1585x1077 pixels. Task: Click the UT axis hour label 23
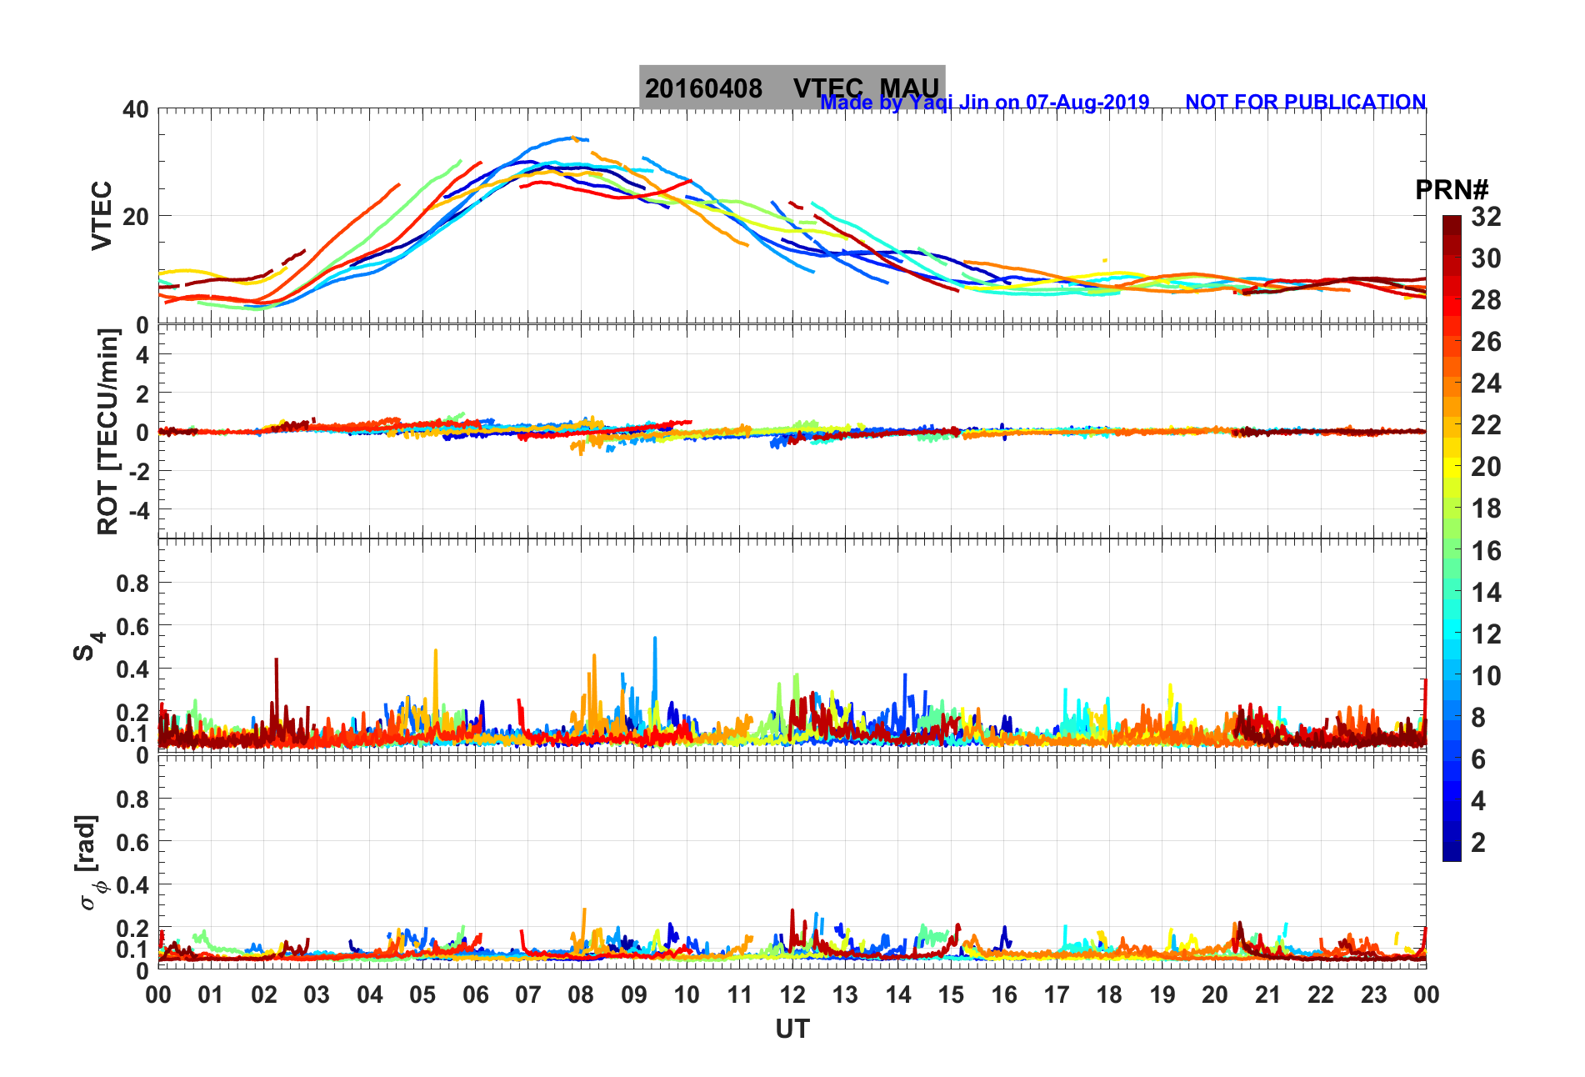(1374, 995)
